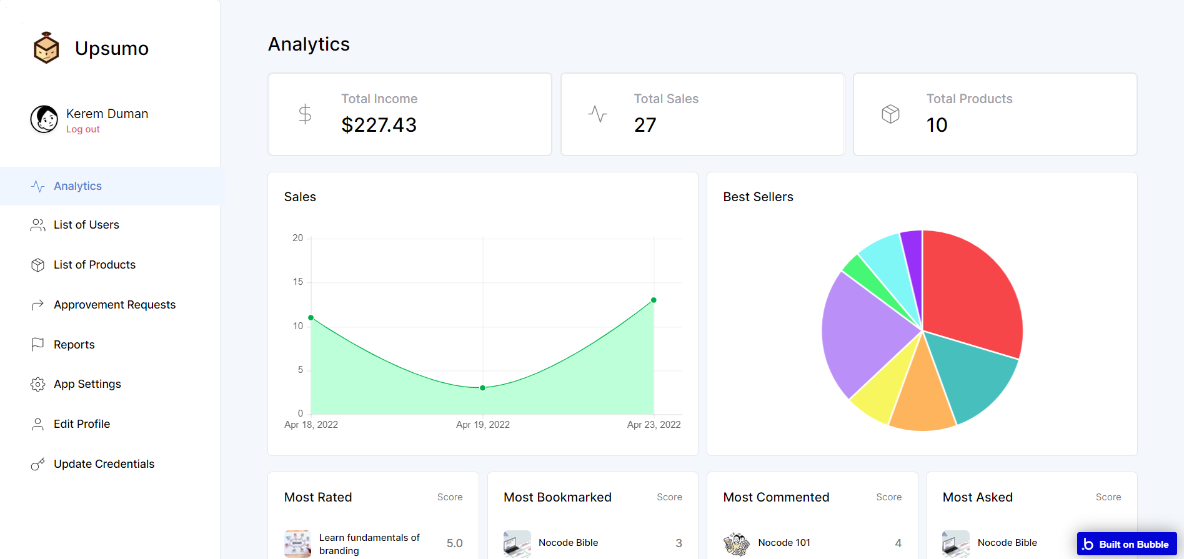Screen dimensions: 1184x559
Task: Click the Edit Profile person icon
Action: click(37, 424)
